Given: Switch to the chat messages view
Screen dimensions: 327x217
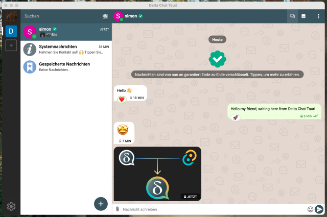Looking at the screenshot, I should click(293, 16).
